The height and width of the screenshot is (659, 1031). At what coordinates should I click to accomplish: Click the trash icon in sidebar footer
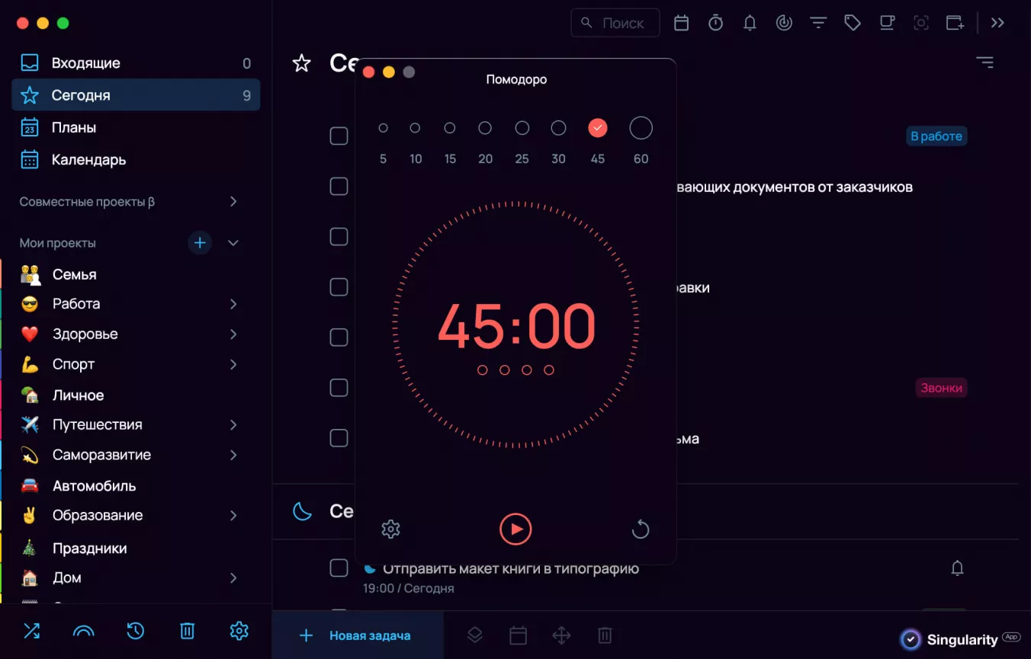click(x=187, y=631)
